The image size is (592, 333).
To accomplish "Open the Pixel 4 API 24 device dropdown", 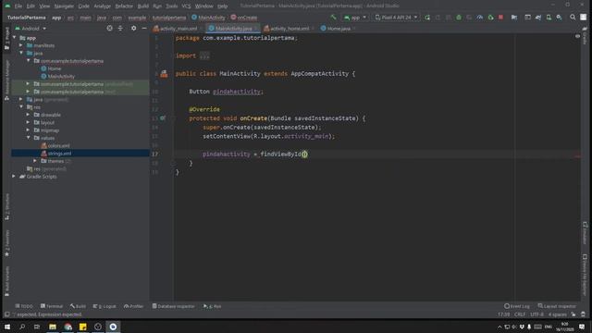I will pos(396,18).
